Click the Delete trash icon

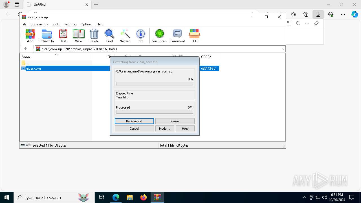(x=94, y=36)
